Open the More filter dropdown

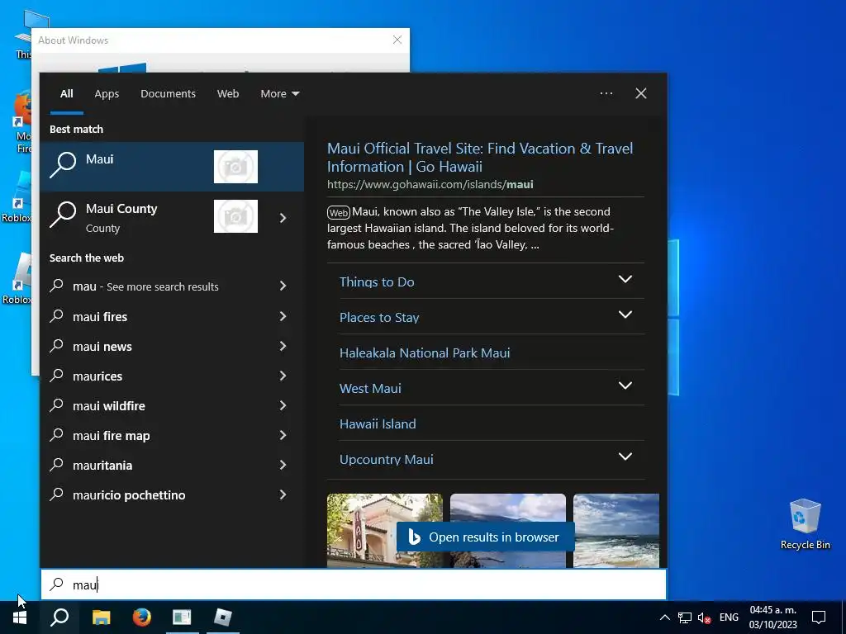pyautogui.click(x=279, y=94)
